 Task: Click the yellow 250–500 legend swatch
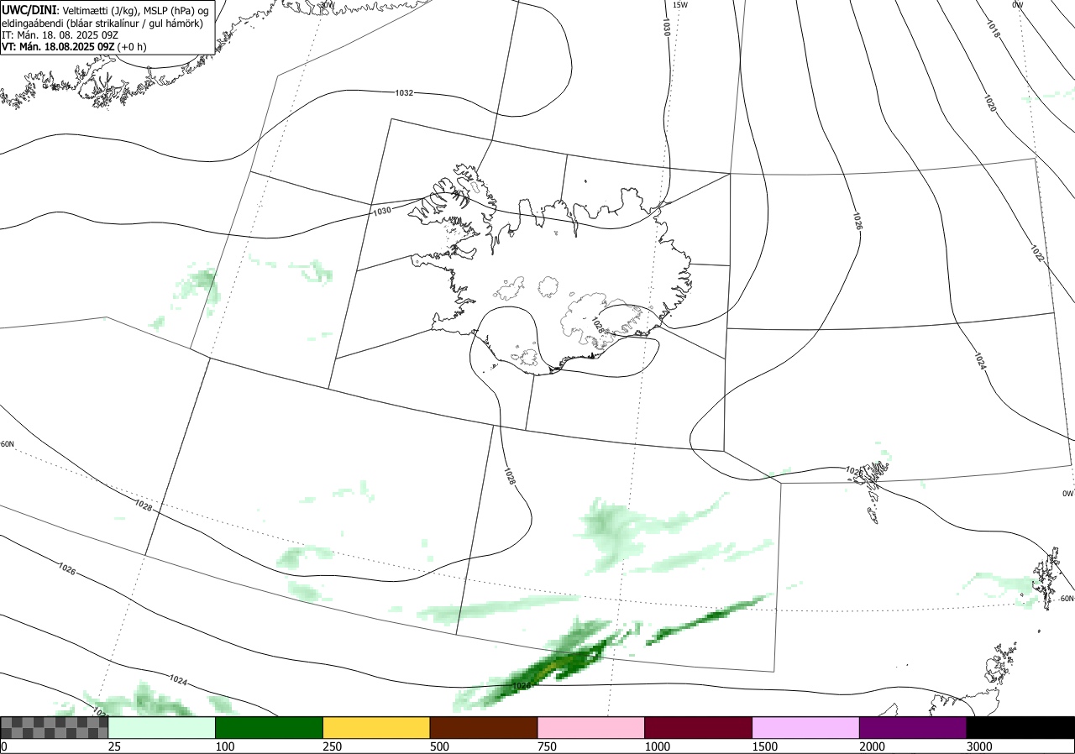[376, 727]
